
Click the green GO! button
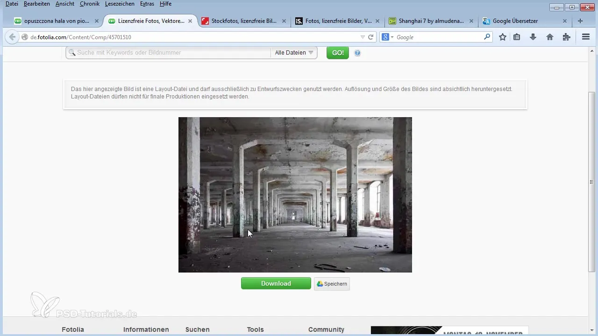pos(338,53)
